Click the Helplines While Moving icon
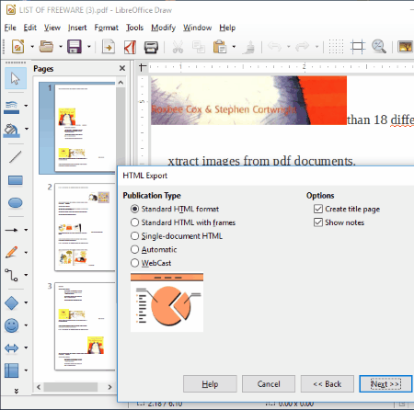414x410 pixels. pyautogui.click(x=358, y=47)
